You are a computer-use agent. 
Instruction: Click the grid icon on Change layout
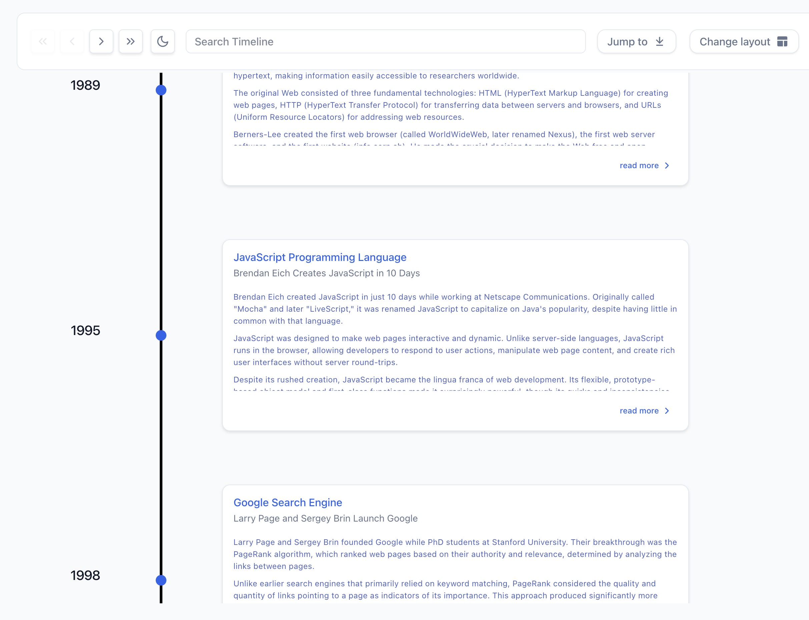(782, 41)
